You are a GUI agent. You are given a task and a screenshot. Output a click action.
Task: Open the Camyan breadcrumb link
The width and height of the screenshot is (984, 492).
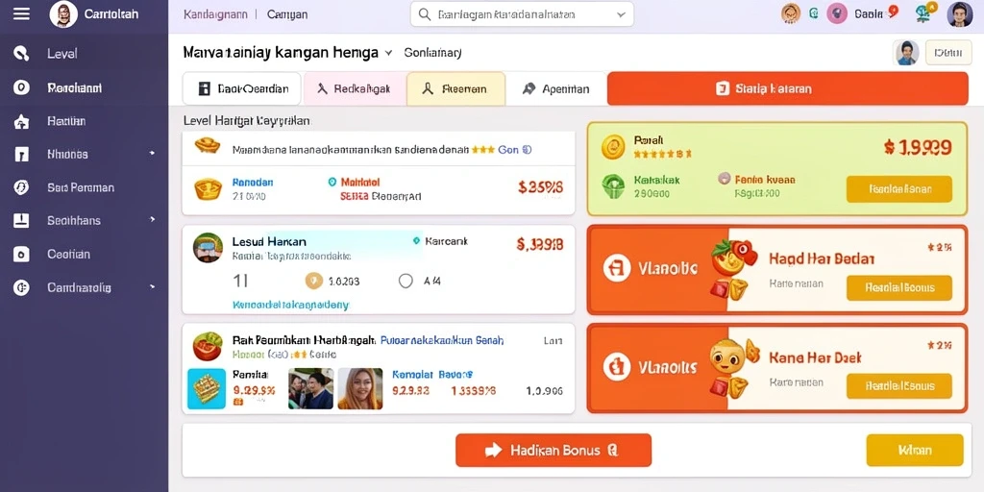pyautogui.click(x=287, y=13)
